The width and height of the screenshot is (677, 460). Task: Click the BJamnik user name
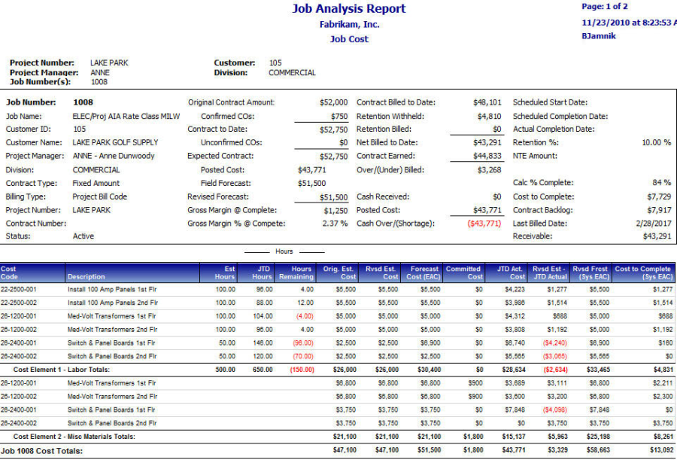click(598, 35)
